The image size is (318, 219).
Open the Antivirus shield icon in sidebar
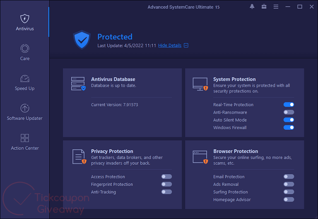click(25, 19)
